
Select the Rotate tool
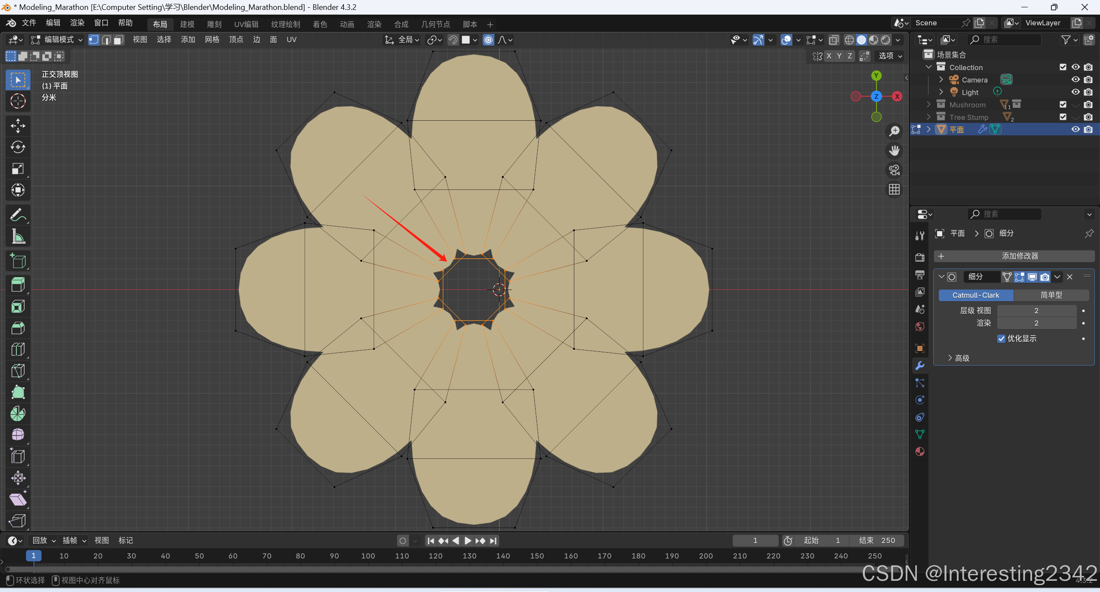(18, 147)
